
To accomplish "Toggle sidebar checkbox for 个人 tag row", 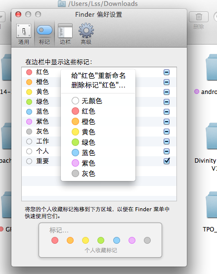I will [167, 151].
